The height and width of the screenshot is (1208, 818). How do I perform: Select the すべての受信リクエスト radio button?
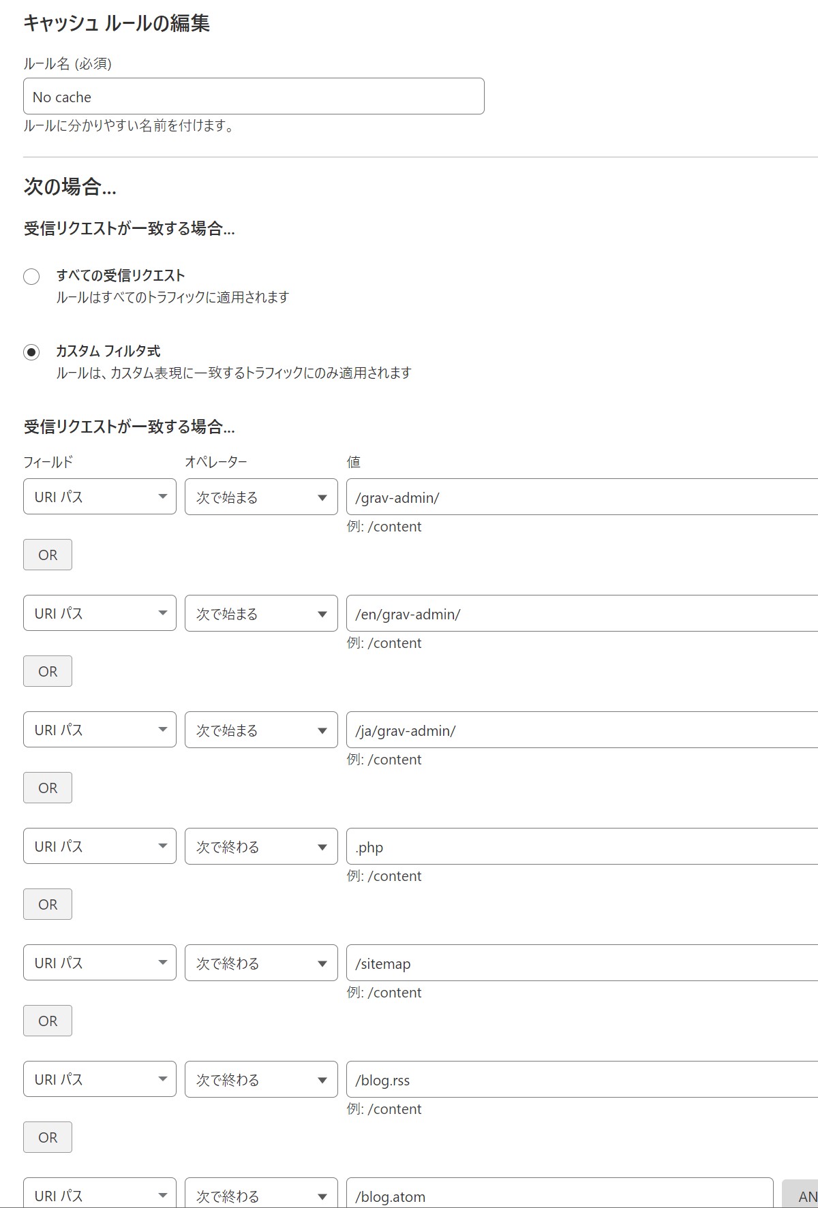click(x=31, y=277)
